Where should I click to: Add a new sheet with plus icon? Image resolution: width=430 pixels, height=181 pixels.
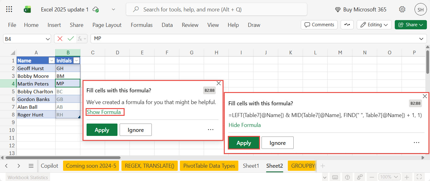(323, 166)
